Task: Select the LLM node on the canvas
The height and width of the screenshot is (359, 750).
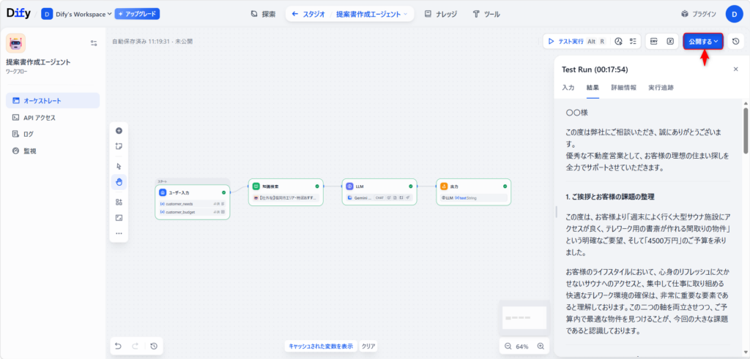Action: point(379,192)
